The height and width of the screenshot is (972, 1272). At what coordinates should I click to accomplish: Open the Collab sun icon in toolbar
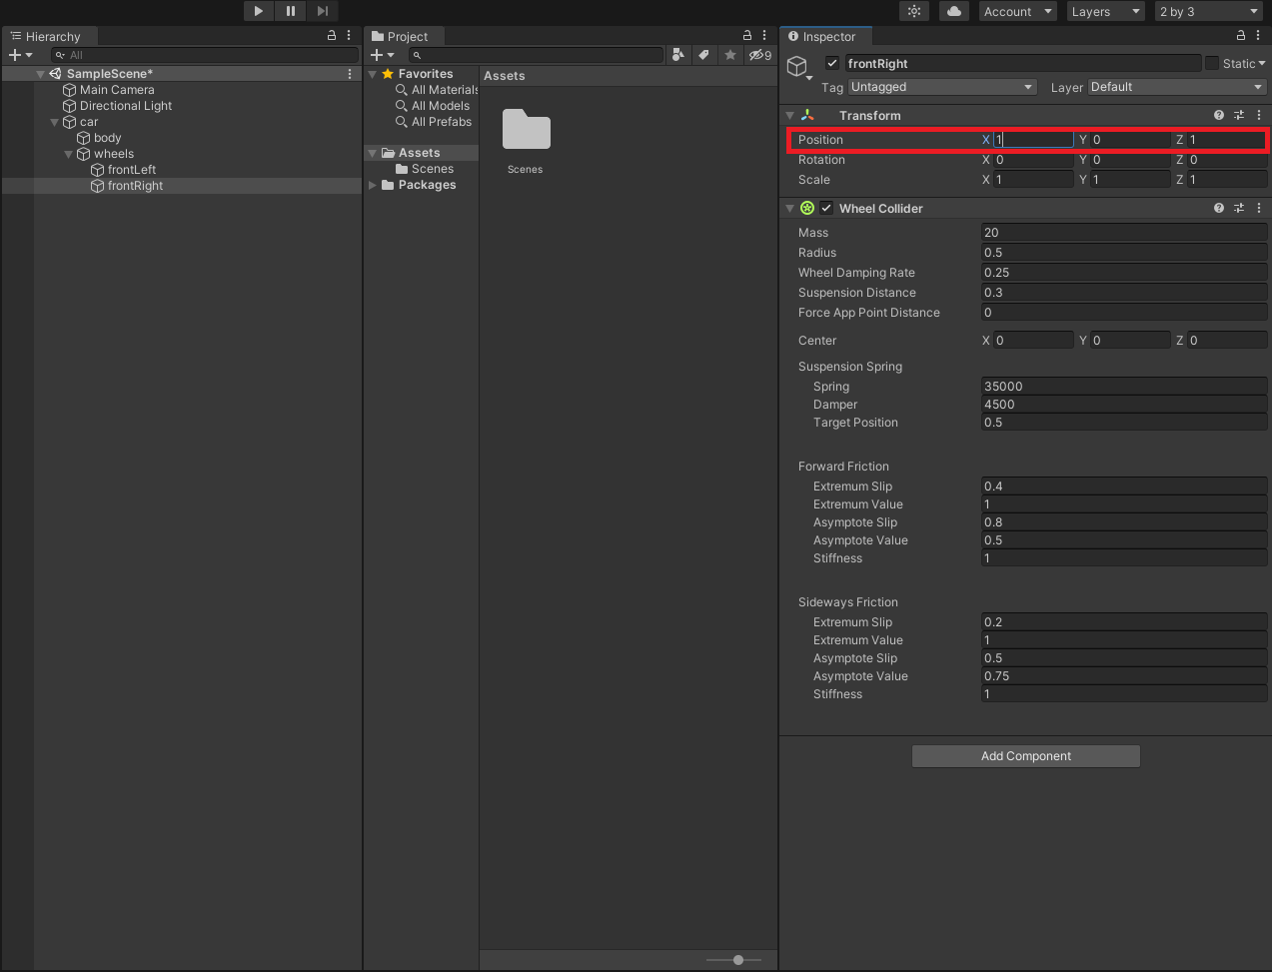pos(914,11)
